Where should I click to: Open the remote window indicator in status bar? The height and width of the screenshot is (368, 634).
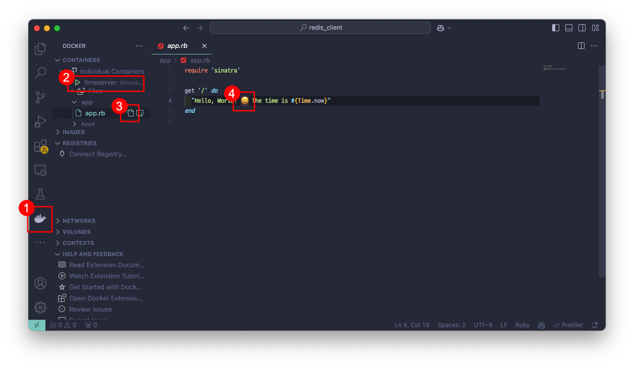tap(37, 325)
